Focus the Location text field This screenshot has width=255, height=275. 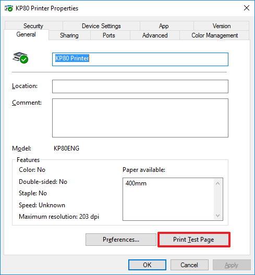[x=140, y=86]
